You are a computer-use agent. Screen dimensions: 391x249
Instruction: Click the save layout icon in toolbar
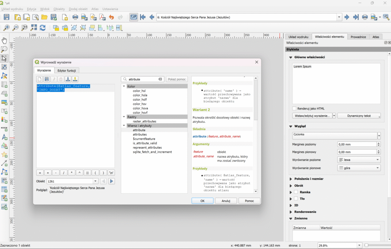pyautogui.click(x=6, y=17)
